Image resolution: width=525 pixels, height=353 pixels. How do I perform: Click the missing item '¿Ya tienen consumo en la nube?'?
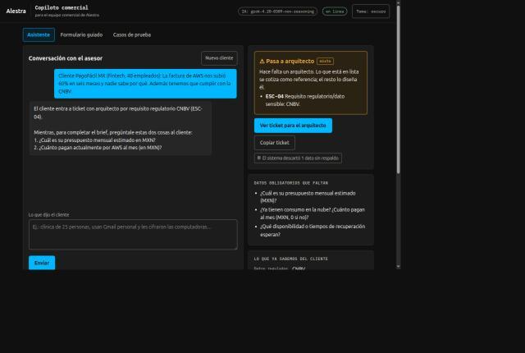coord(313,213)
